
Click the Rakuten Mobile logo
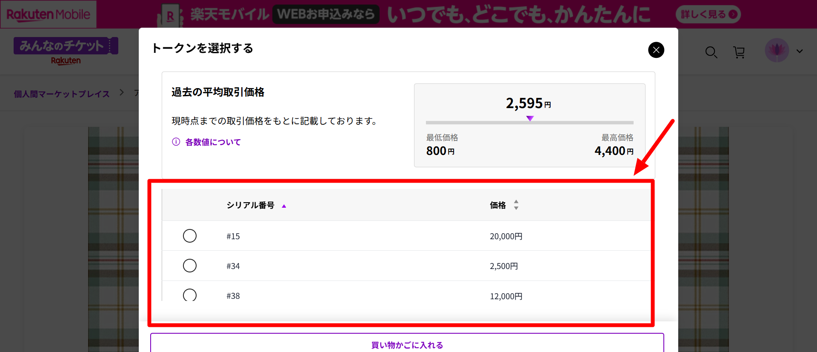click(49, 14)
